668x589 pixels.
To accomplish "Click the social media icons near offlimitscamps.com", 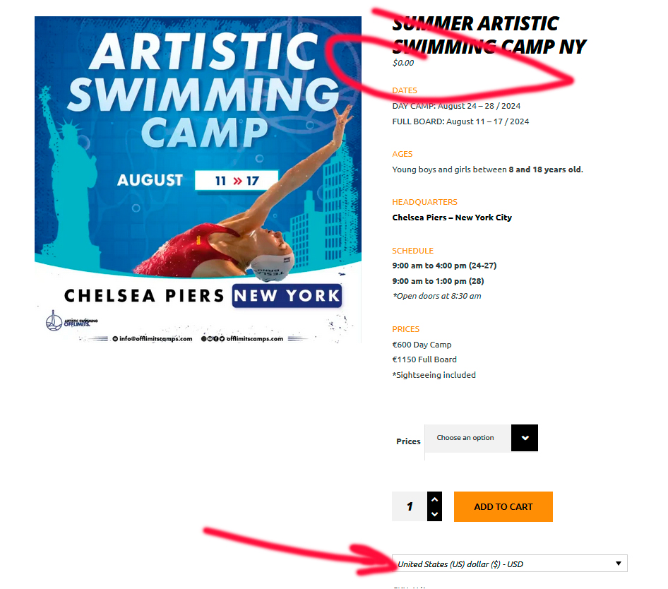I will [x=213, y=339].
